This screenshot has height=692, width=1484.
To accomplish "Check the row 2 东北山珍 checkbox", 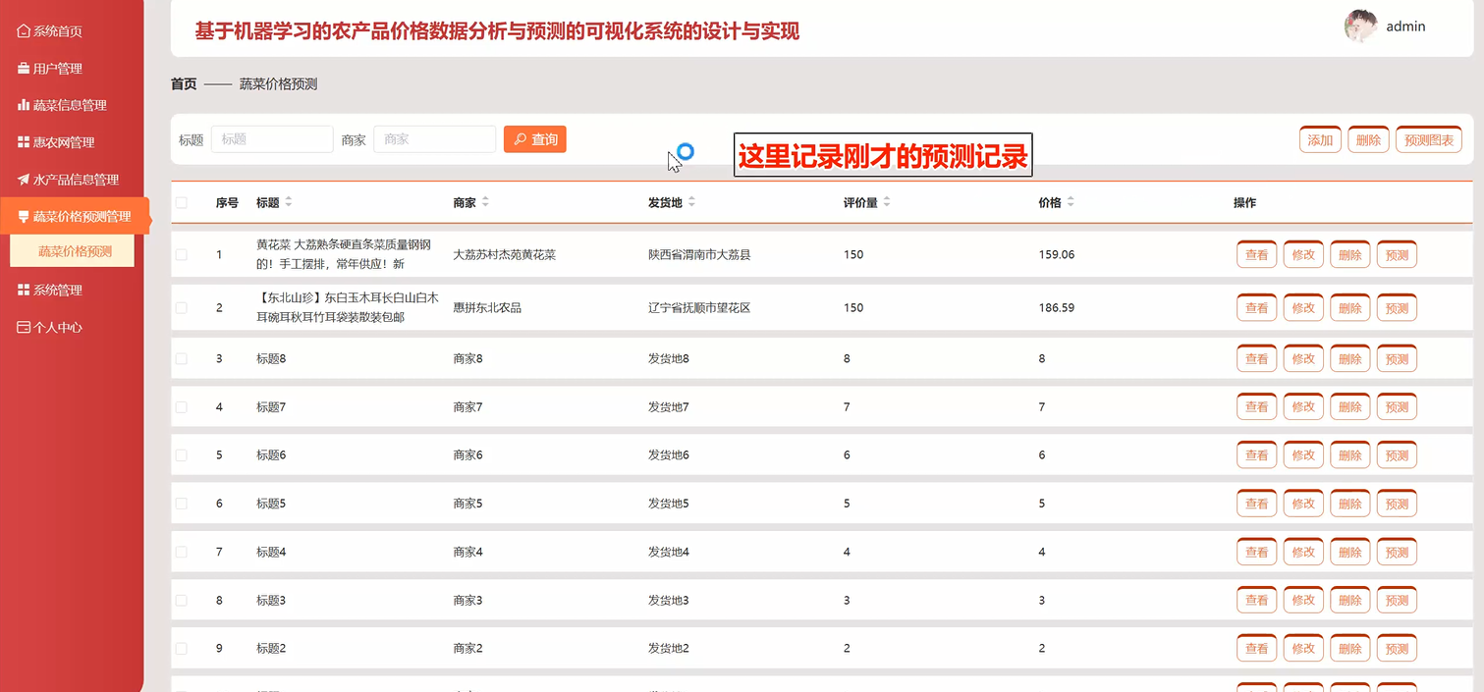I will click(181, 307).
